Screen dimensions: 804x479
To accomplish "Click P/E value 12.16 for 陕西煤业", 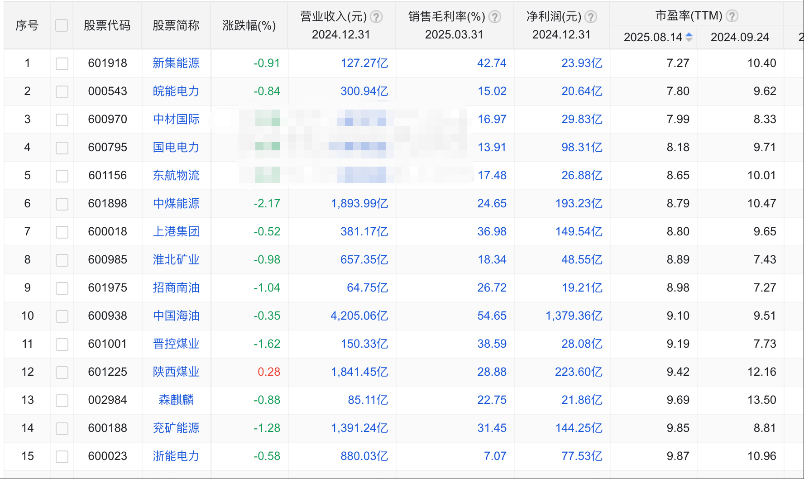I will pos(762,372).
